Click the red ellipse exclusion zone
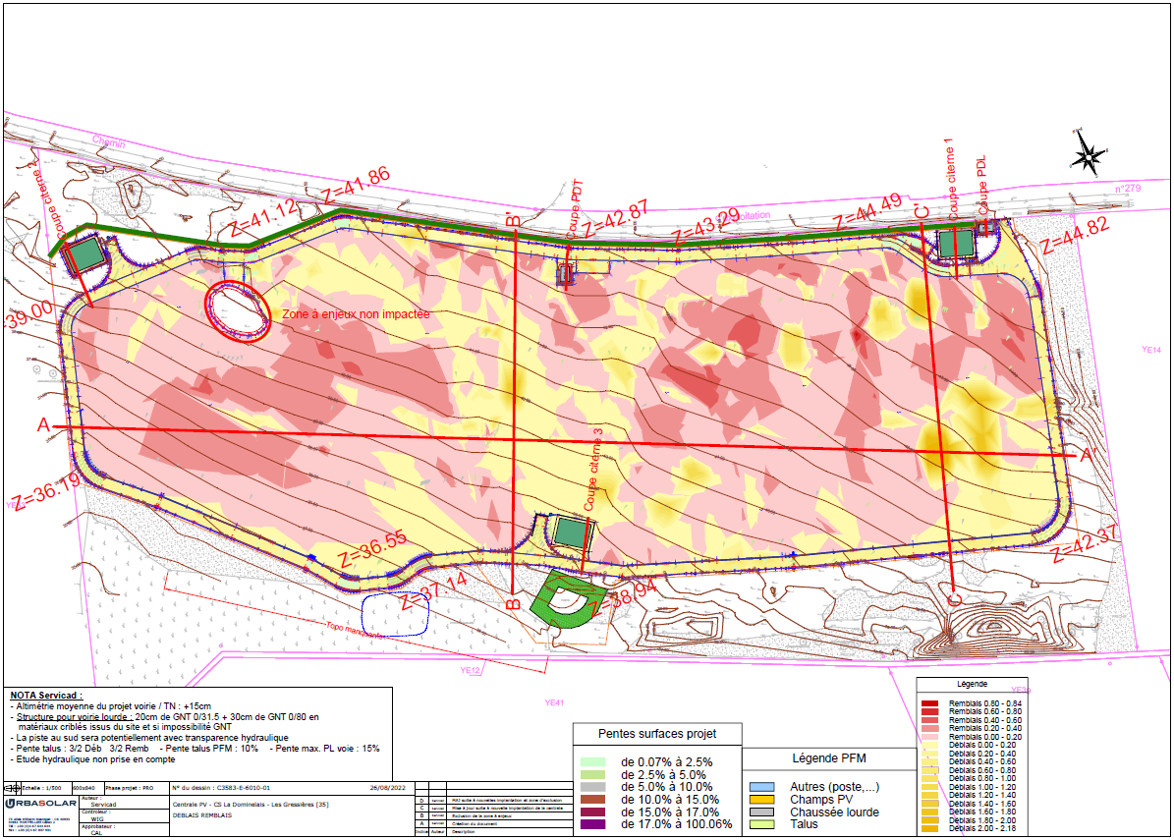This screenshot has width=1174, height=840. tap(238, 312)
